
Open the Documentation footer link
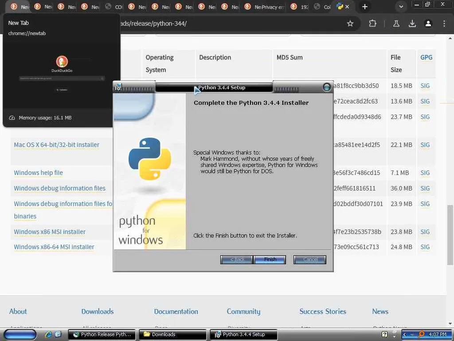pyautogui.click(x=176, y=311)
